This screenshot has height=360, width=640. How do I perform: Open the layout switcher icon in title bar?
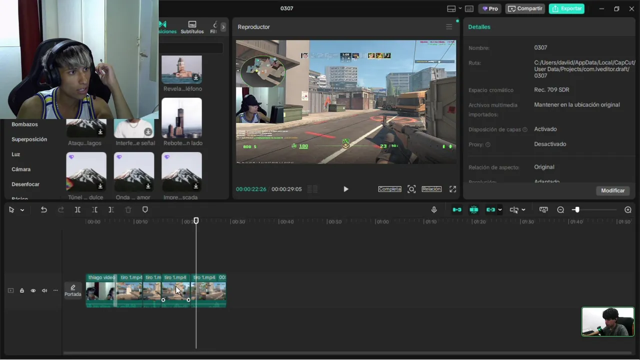pos(451,8)
